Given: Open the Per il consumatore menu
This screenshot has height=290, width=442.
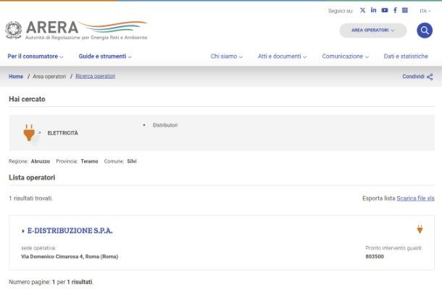Looking at the screenshot, I should 36,56.
